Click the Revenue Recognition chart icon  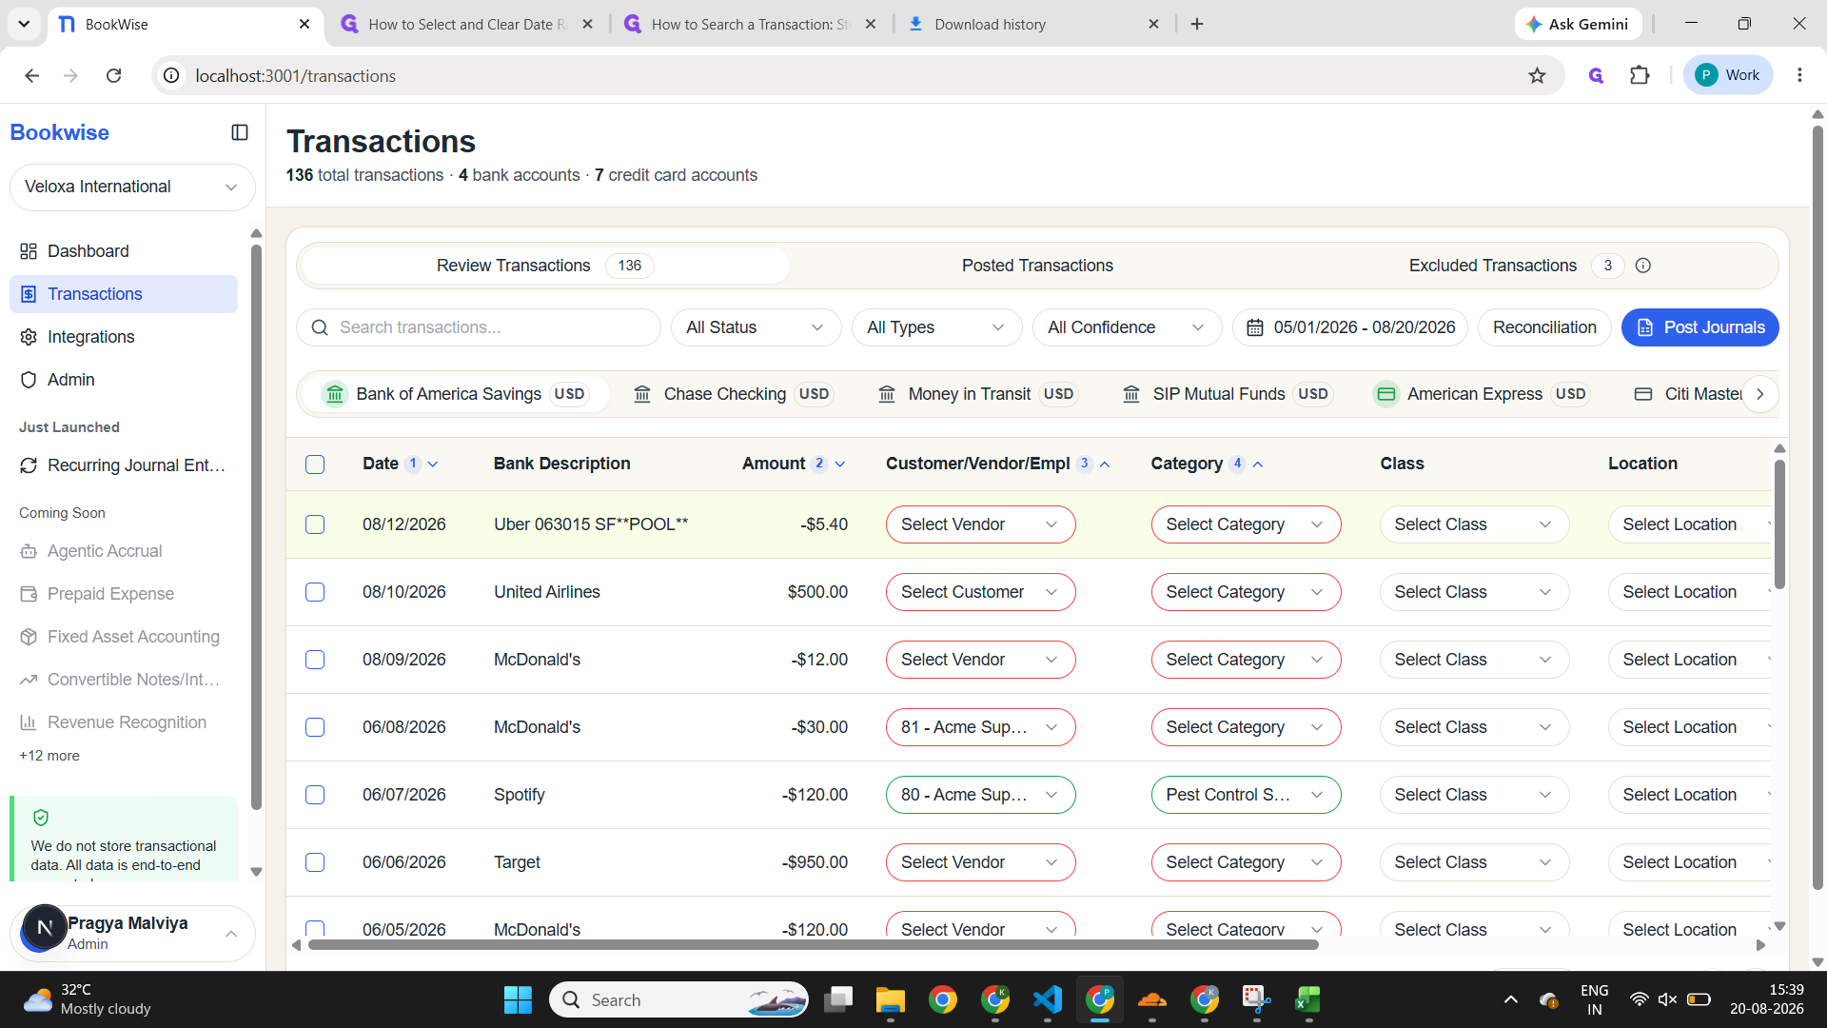click(29, 722)
